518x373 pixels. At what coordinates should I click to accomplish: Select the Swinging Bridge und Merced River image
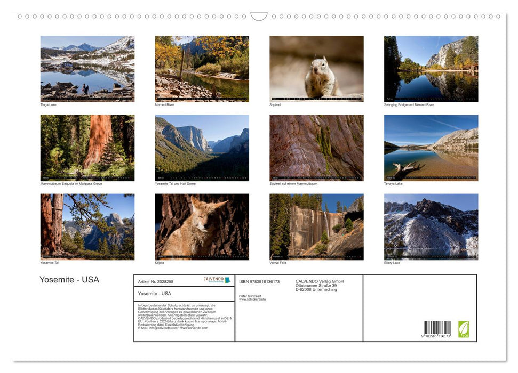pyautogui.click(x=431, y=69)
